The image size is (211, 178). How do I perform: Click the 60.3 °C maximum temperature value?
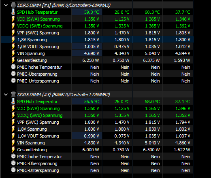click(x=152, y=12)
